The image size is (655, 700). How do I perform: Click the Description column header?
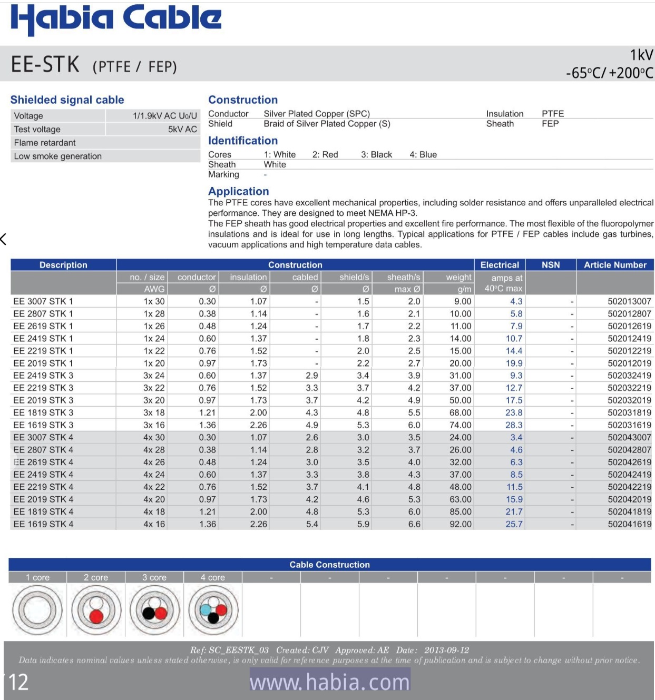[63, 265]
